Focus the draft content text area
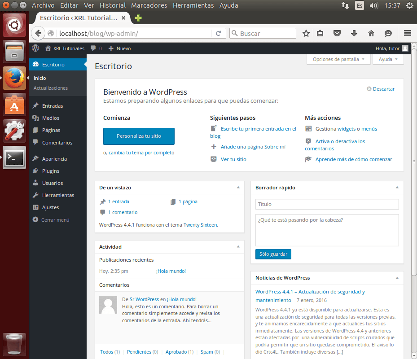Viewport: 417px width, 359px height. point(327,230)
